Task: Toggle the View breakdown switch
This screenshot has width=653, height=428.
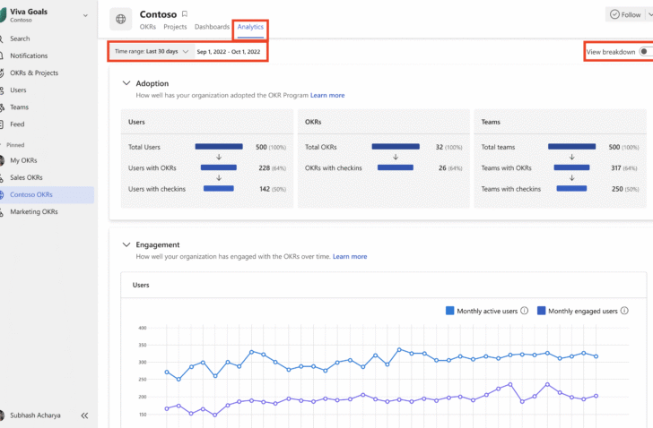Action: click(646, 52)
